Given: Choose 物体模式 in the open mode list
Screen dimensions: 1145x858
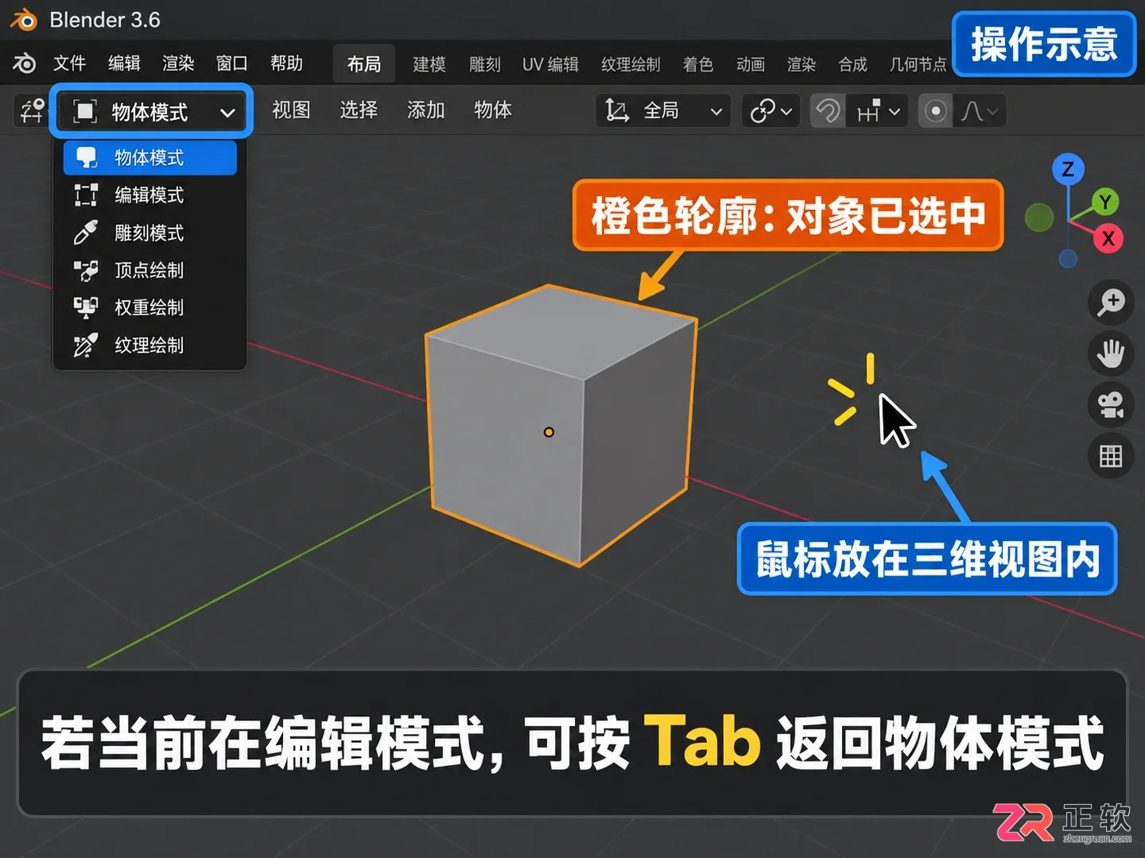Looking at the screenshot, I should coord(150,157).
